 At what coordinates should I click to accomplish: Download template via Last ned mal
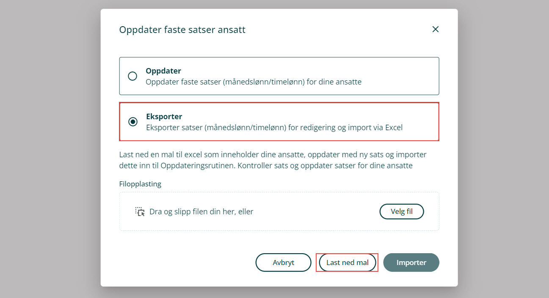[x=347, y=262]
